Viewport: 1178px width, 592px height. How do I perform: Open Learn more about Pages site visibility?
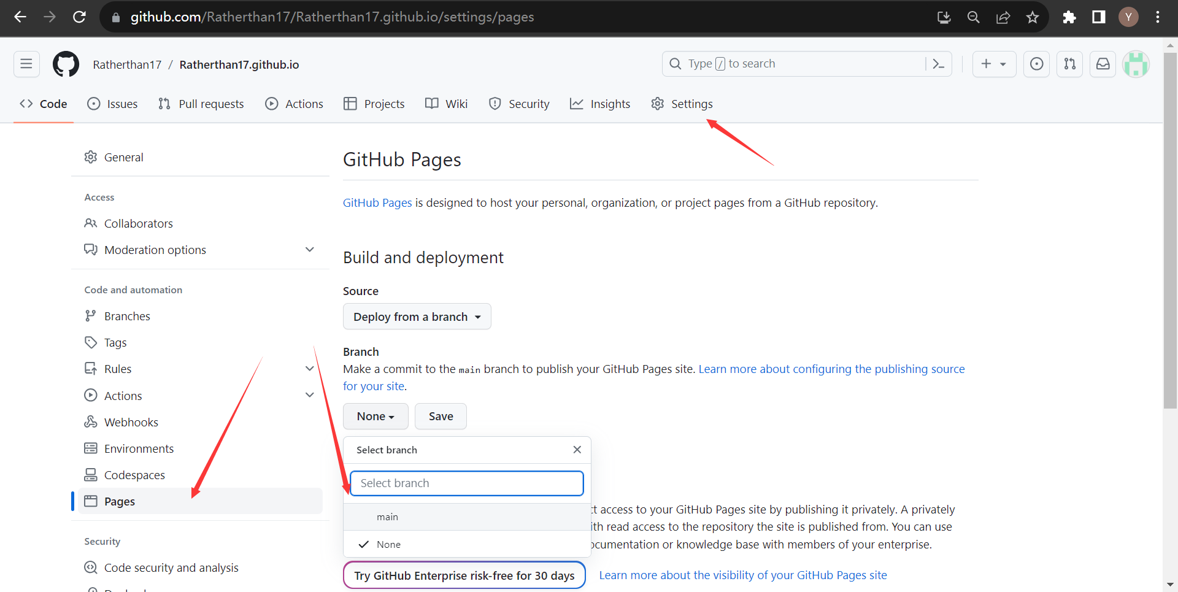click(743, 575)
